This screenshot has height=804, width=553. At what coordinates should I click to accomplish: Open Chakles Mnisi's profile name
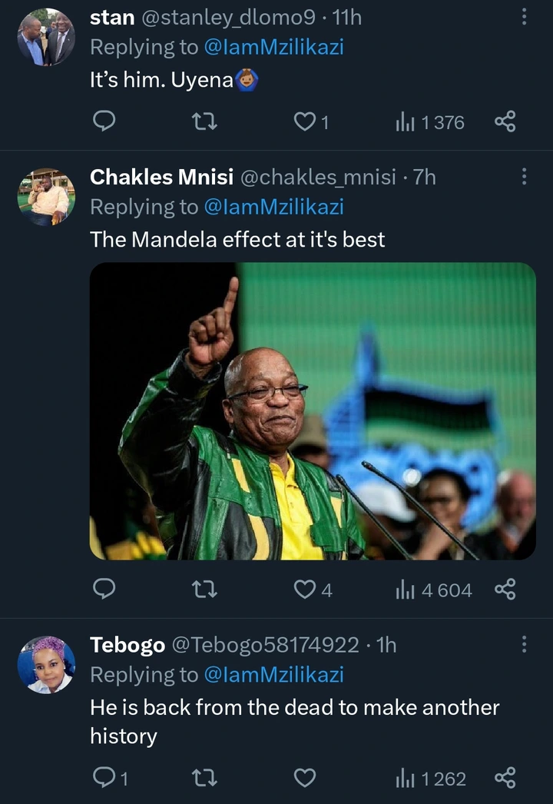[161, 177]
